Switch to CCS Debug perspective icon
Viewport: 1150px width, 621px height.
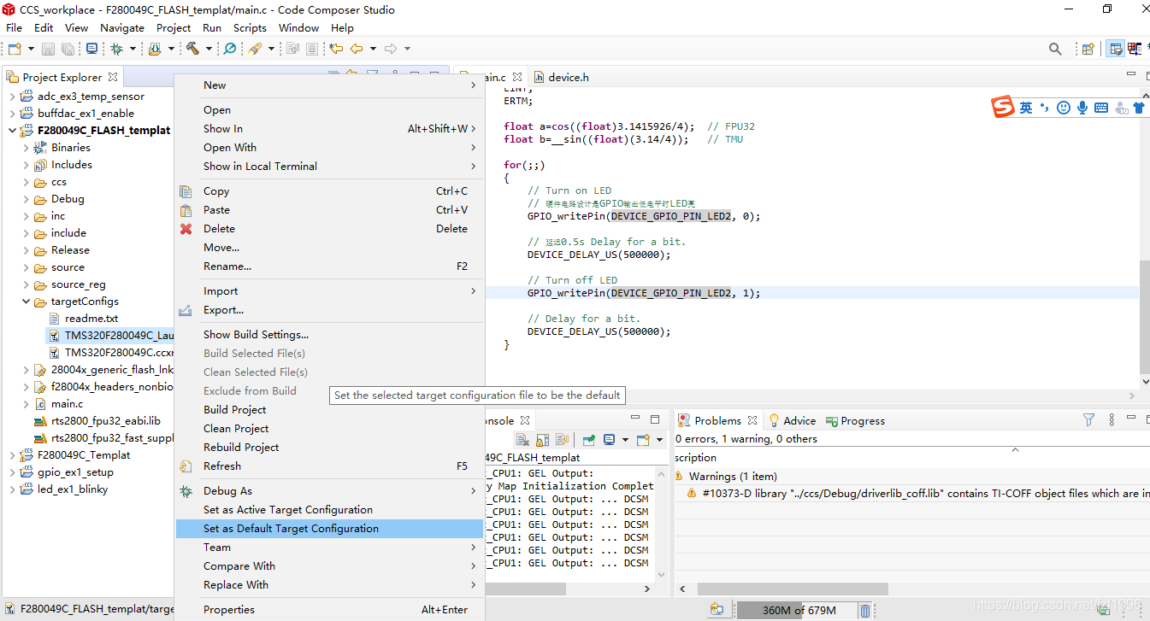pos(1135,50)
